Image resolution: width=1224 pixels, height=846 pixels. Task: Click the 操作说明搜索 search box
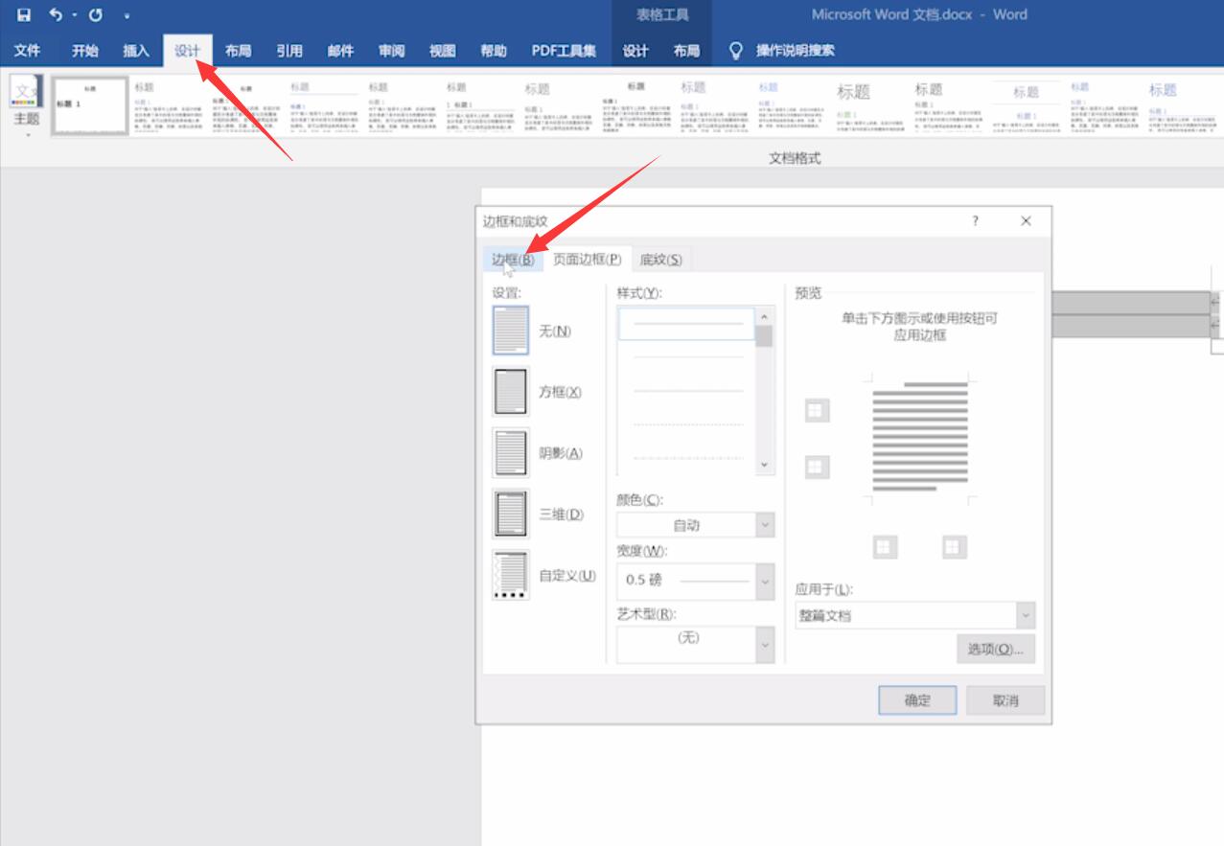pos(795,50)
